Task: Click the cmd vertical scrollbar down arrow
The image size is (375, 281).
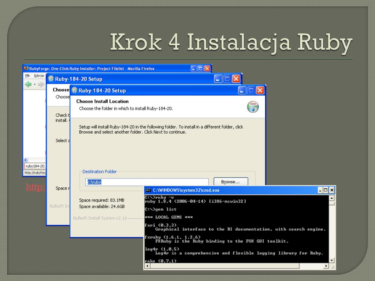Action: click(x=332, y=261)
